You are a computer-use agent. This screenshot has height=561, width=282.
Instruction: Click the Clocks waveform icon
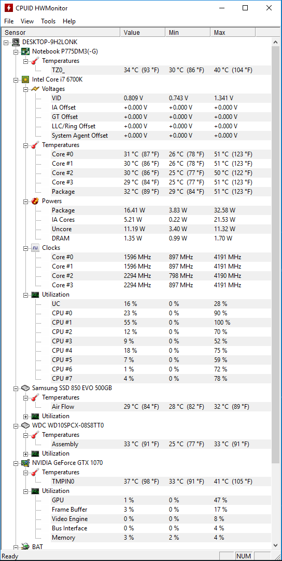(35, 248)
